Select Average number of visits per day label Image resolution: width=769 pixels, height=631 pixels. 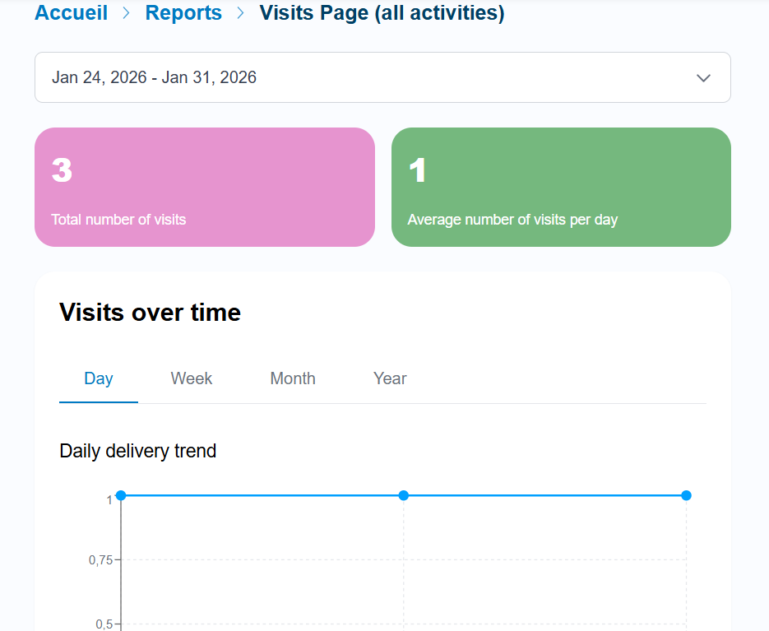pyautogui.click(x=512, y=220)
